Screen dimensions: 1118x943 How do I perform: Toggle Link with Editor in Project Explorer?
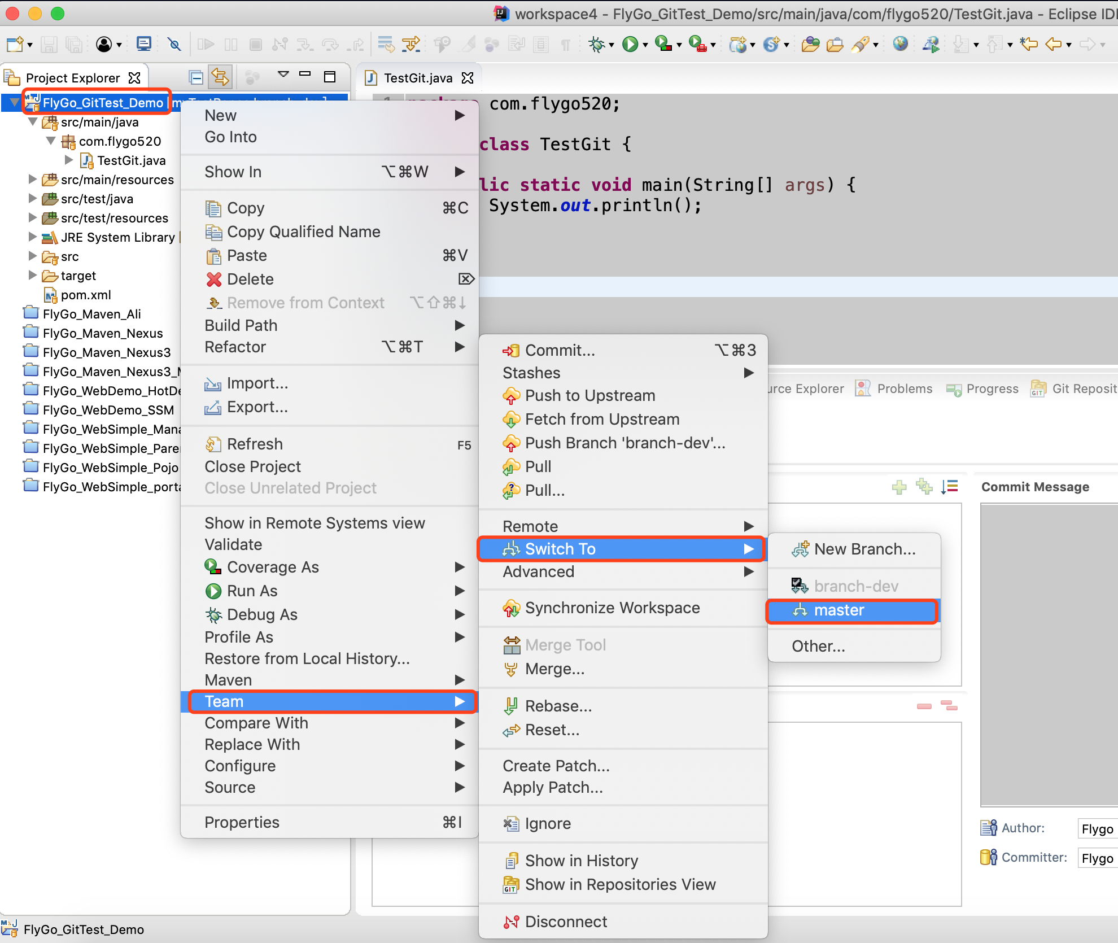pyautogui.click(x=220, y=77)
